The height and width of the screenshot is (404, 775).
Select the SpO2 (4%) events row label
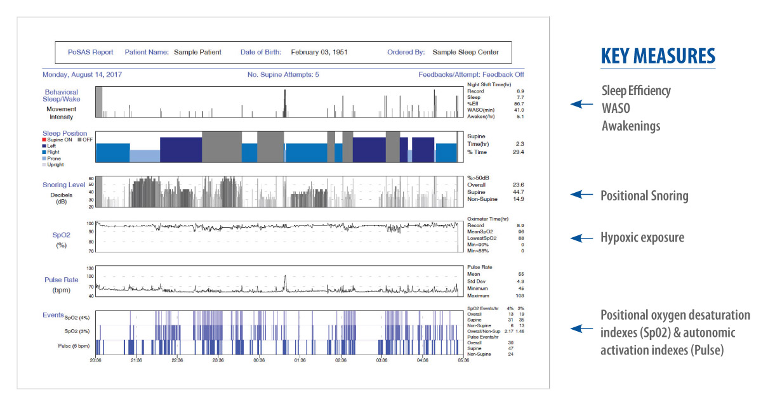click(76, 318)
